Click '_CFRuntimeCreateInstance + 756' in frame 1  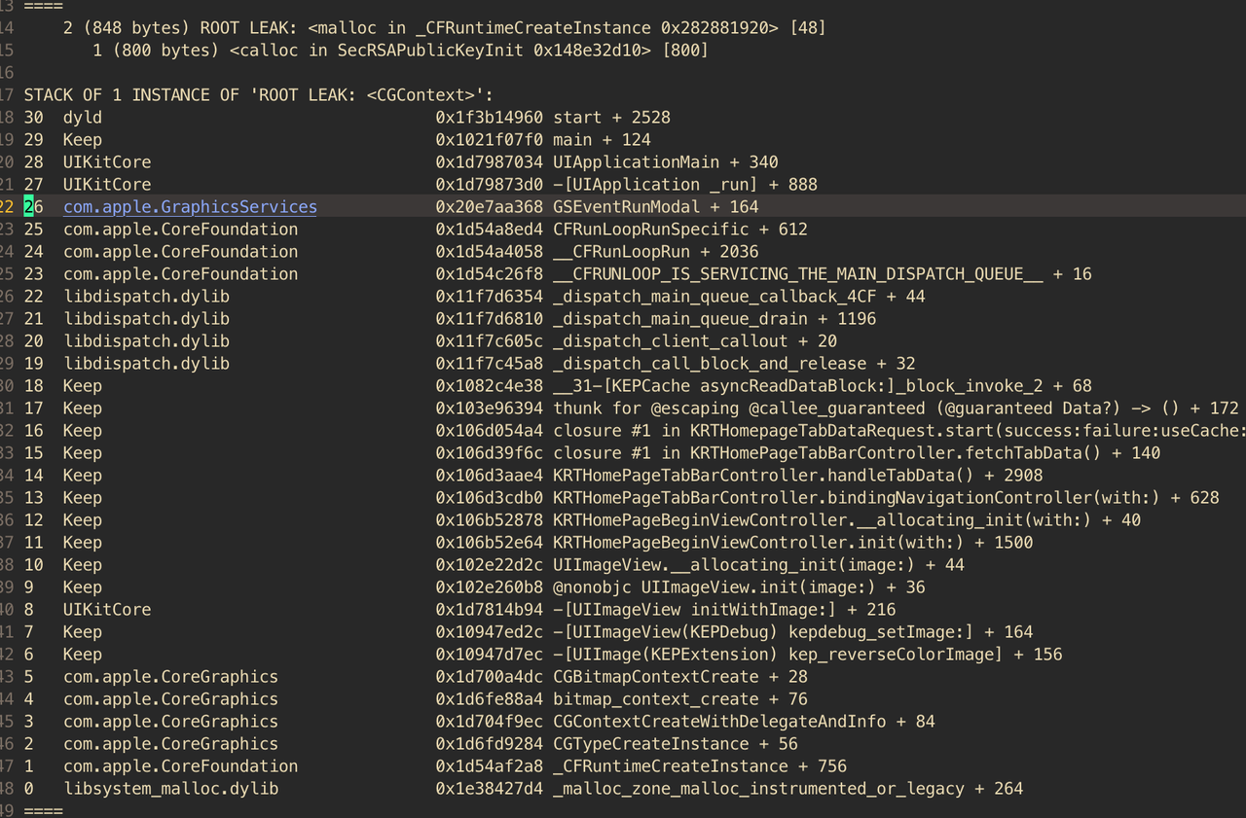[x=699, y=766]
